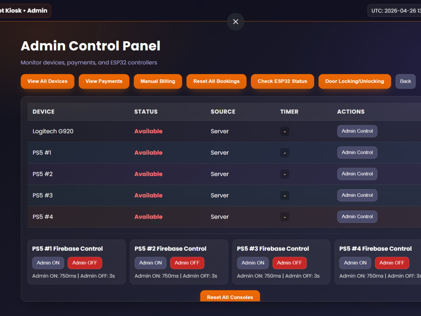Turn Admin OFF for PS5 #1

pos(85,263)
